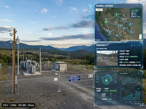Click the green padlock icon in the bottom panel
This screenshot has width=146, height=109.
click(x=106, y=80)
